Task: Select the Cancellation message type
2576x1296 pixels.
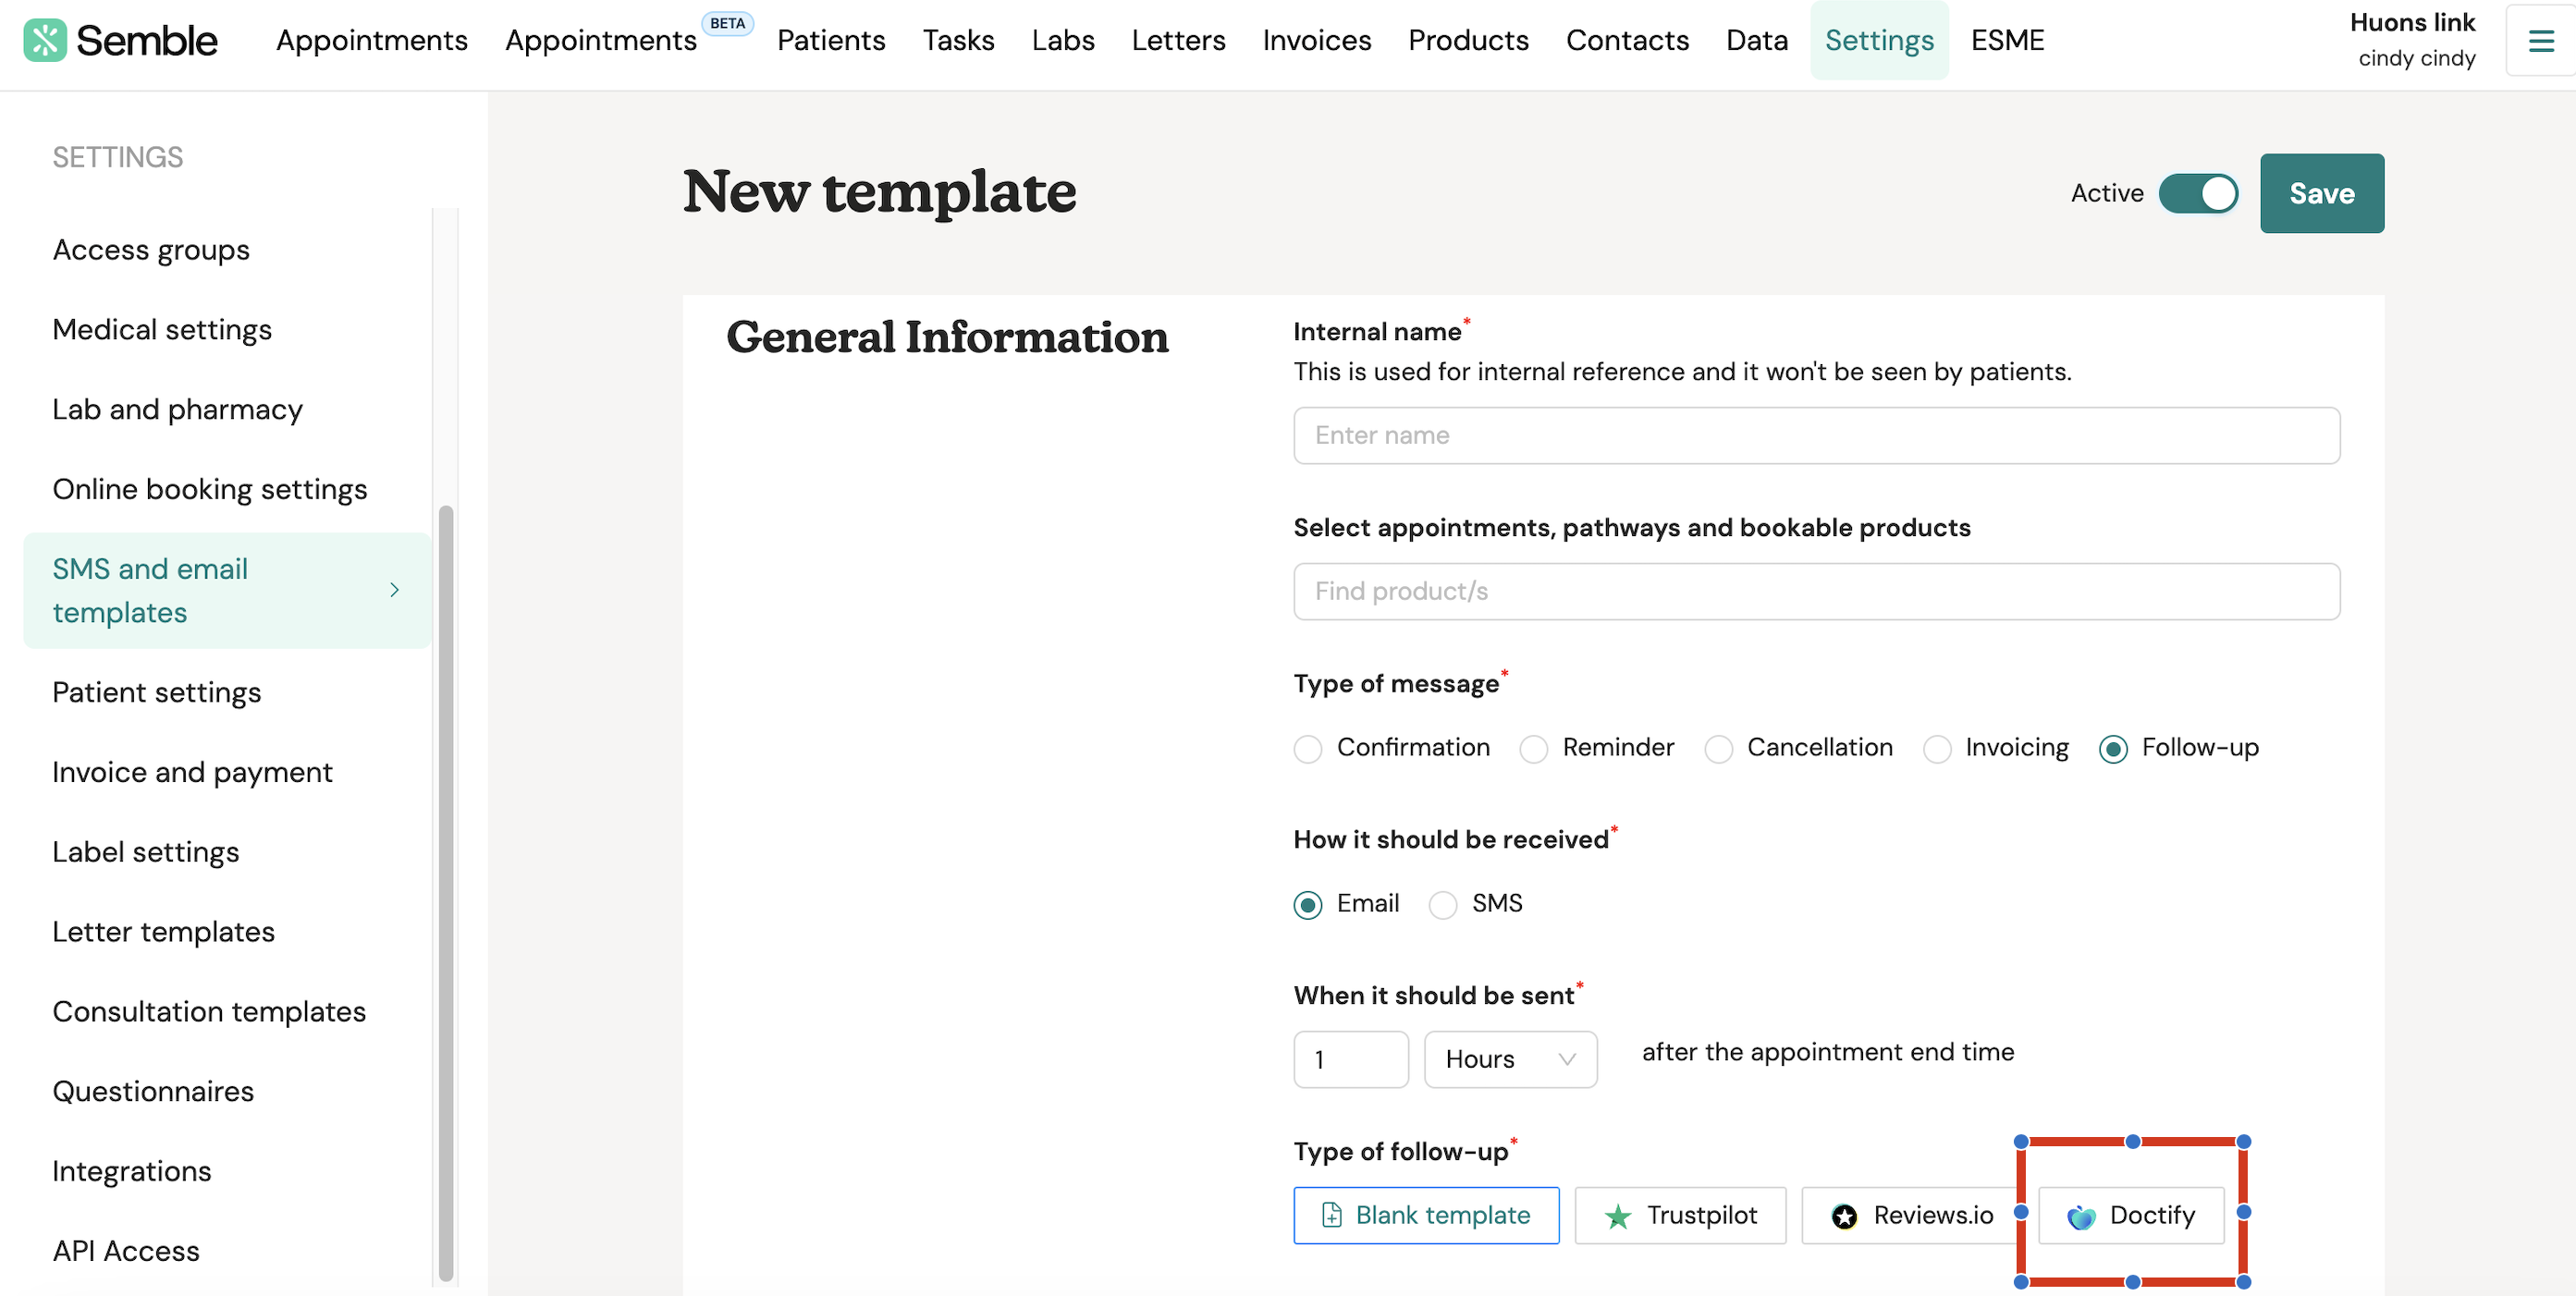Action: pyautogui.click(x=1718, y=749)
